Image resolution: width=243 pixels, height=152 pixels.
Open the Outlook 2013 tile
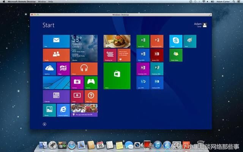pyautogui.click(x=156, y=82)
